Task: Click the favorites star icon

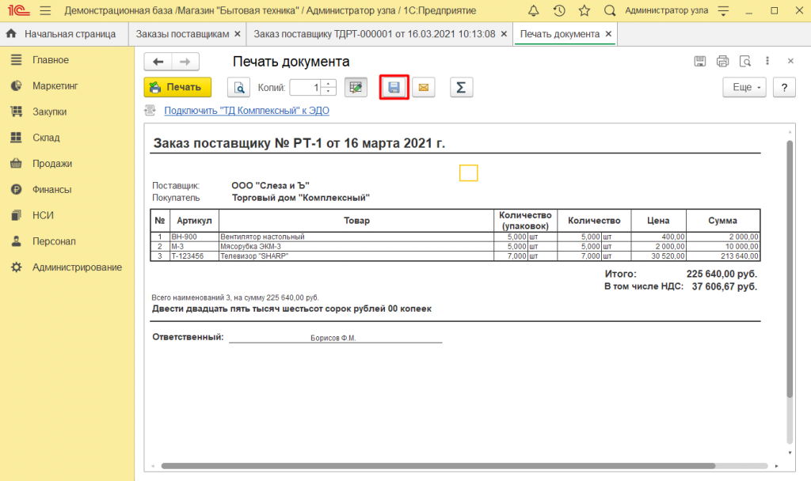Action: (x=584, y=11)
